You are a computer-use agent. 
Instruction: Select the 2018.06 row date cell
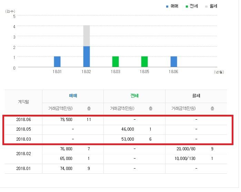23,120
